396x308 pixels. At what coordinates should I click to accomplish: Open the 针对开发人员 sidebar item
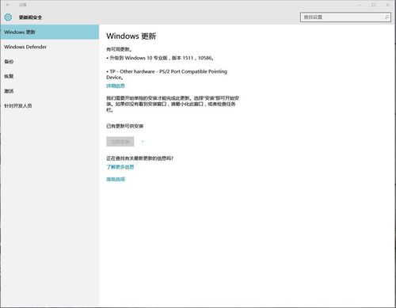[50, 106]
